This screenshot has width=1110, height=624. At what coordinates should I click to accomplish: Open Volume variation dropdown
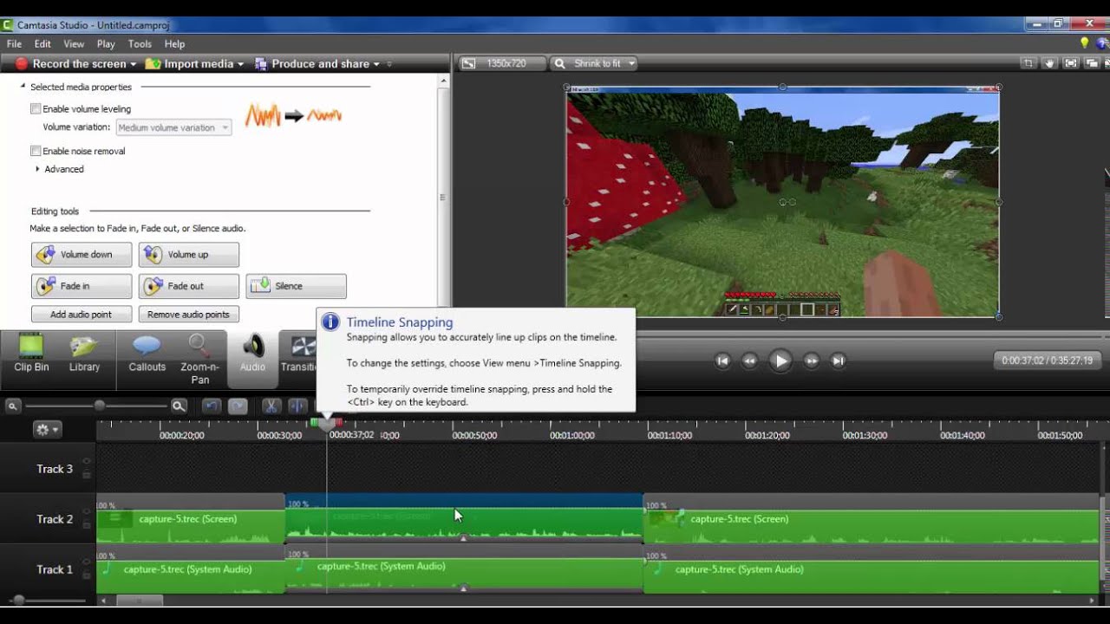tap(173, 127)
